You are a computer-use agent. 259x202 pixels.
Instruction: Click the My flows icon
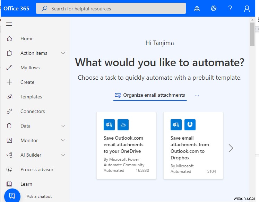(9, 68)
